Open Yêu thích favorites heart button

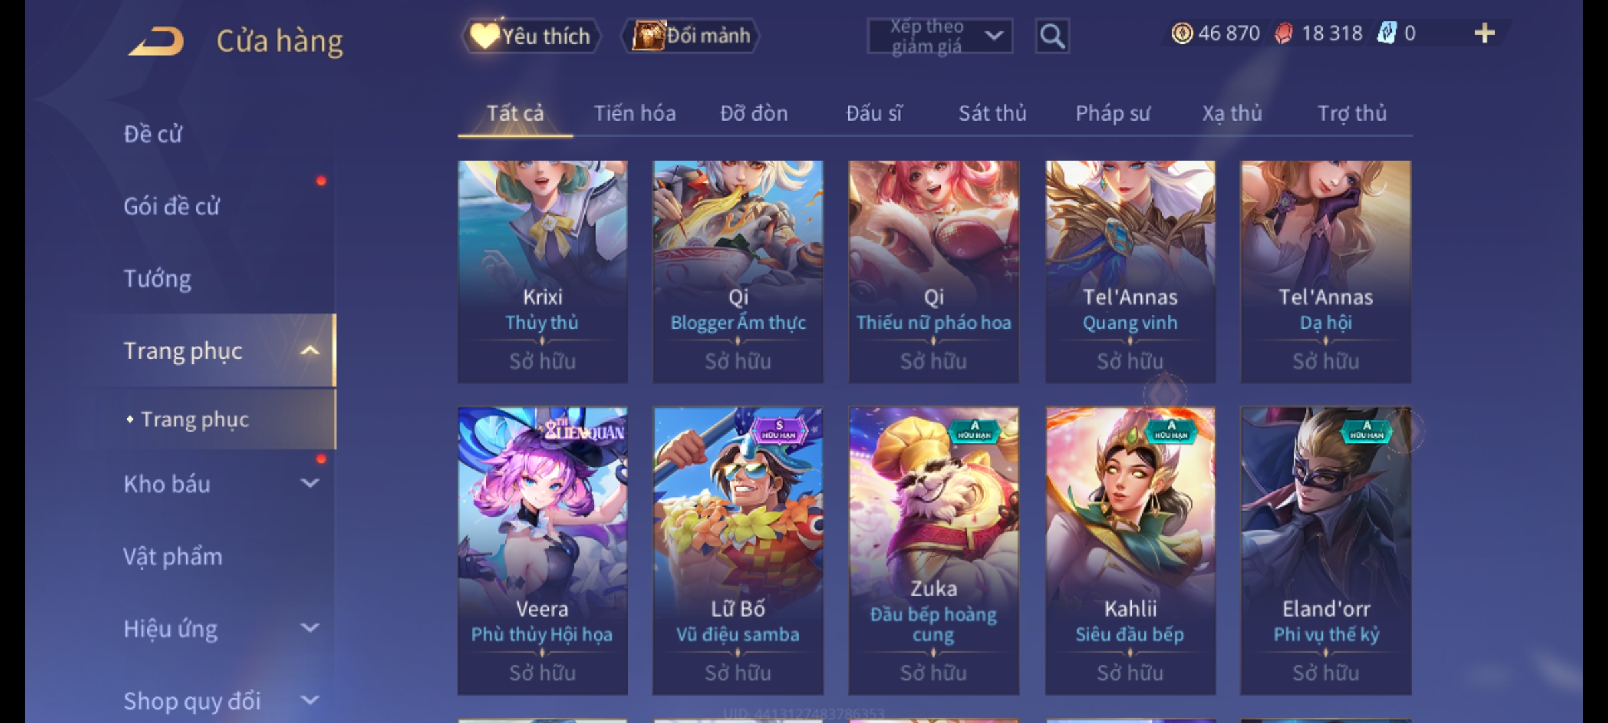click(531, 35)
